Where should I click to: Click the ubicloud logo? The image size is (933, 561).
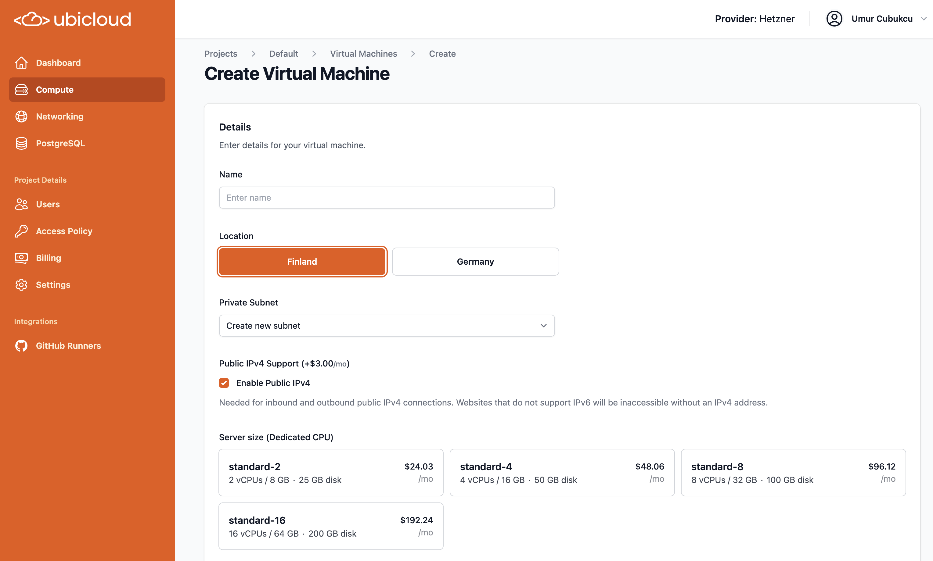73,19
